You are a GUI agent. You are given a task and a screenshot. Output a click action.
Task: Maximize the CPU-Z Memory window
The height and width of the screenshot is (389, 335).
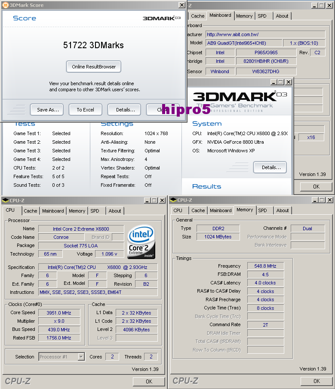322,200
